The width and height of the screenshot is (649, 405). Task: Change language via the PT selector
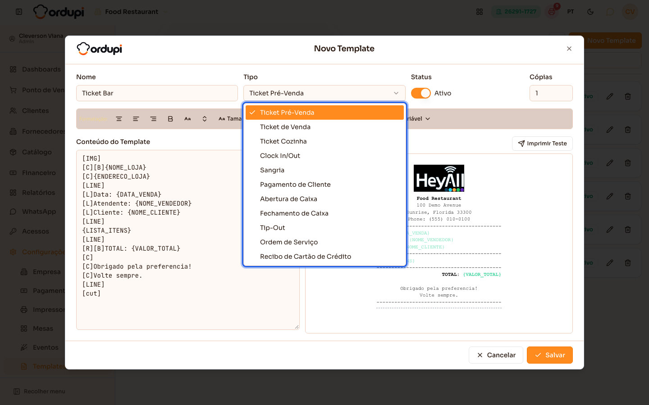[571, 12]
